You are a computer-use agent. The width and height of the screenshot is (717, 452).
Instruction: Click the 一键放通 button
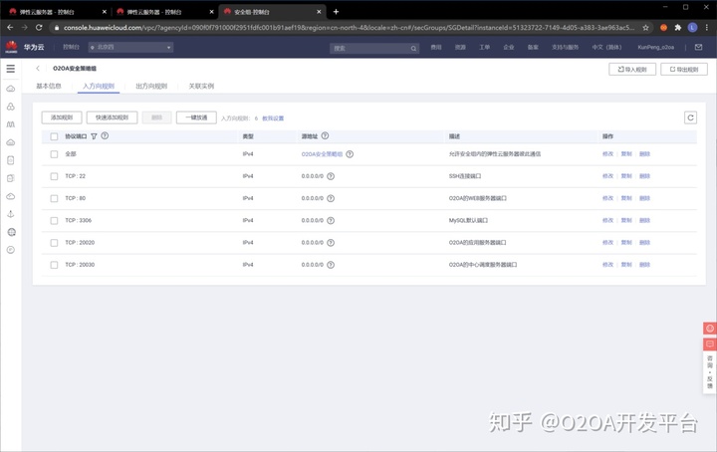pos(196,117)
